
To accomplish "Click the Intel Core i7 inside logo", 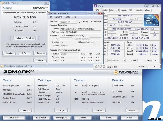I will pyautogui.click(x=152, y=20).
